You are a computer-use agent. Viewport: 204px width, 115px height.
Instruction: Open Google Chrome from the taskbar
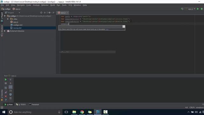pyautogui.click(x=82, y=112)
